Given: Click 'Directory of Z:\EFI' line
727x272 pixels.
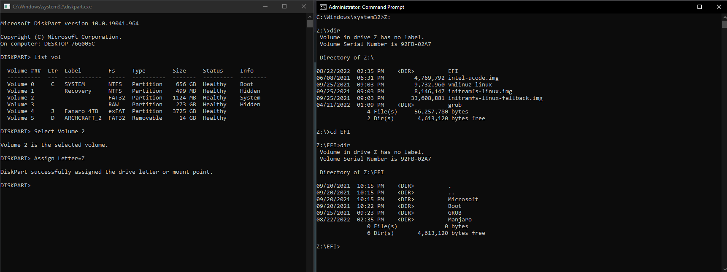Looking at the screenshot, I should tap(352, 172).
